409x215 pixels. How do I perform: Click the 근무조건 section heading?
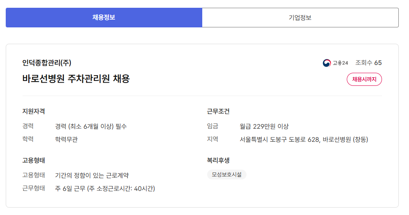pyautogui.click(x=218, y=111)
